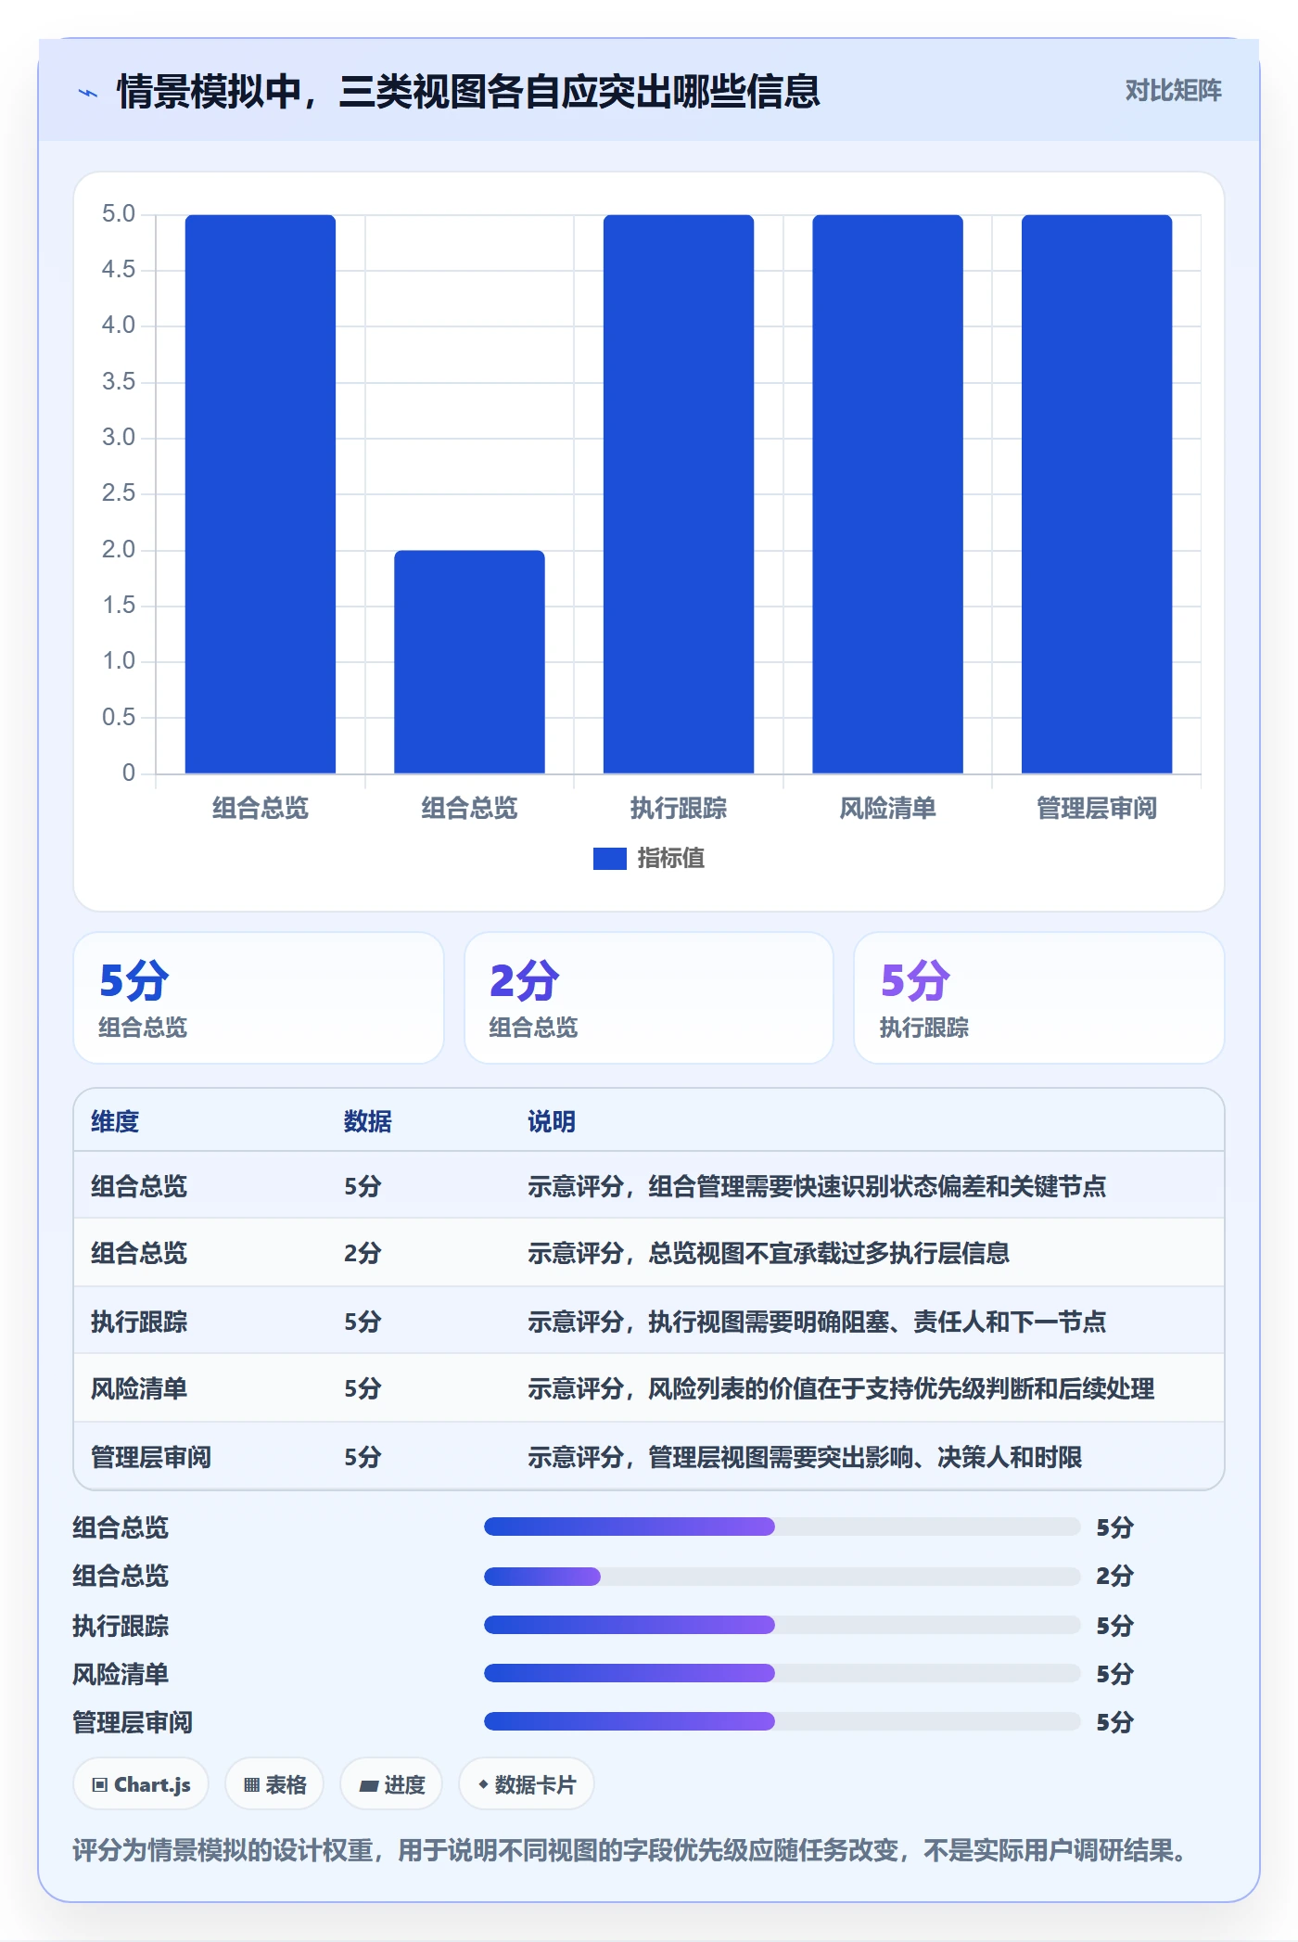Select the 5分 组合总览 data card

click(259, 998)
